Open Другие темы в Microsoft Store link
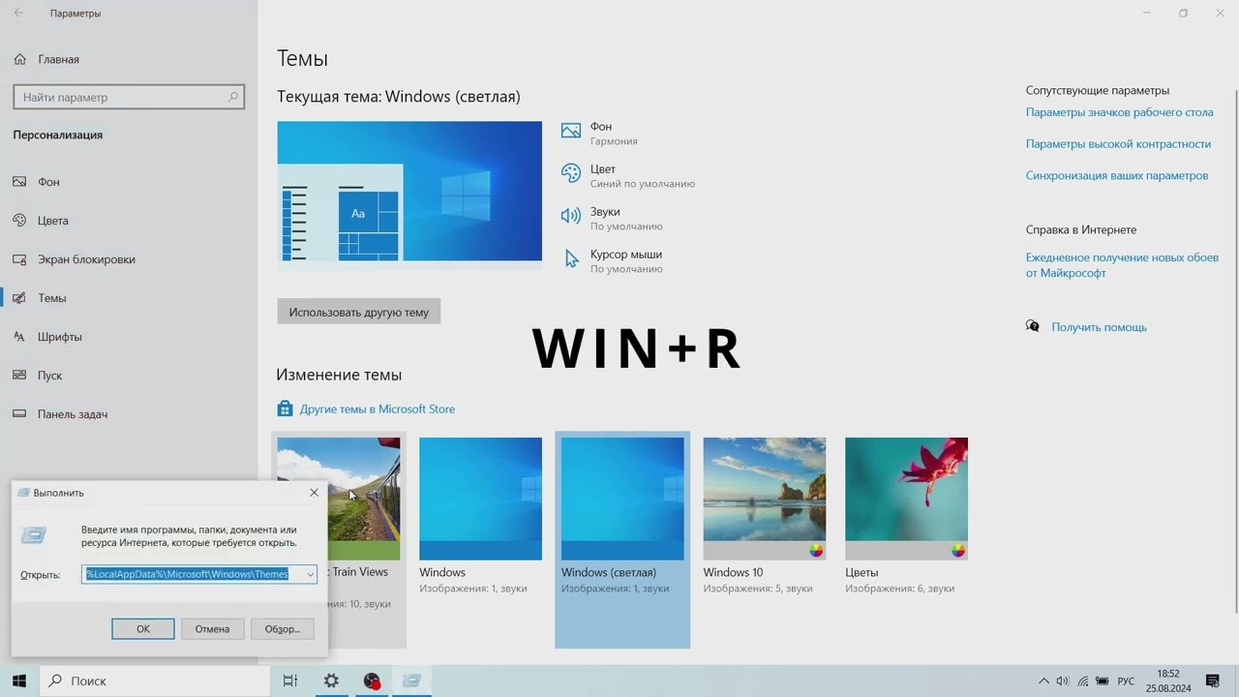The width and height of the screenshot is (1239, 697). tap(378, 409)
